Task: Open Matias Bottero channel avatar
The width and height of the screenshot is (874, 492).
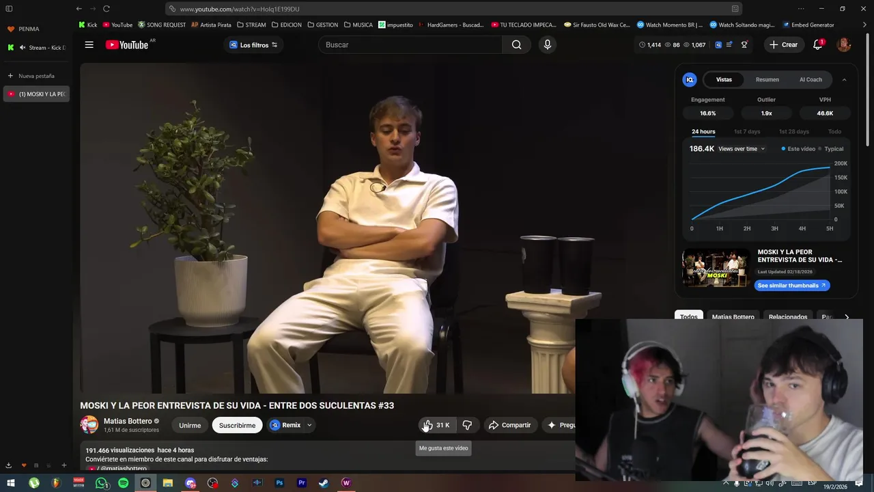Action: point(89,425)
